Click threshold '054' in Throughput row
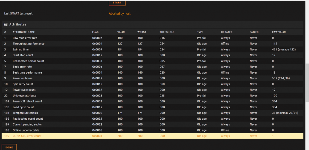 coord(162,44)
